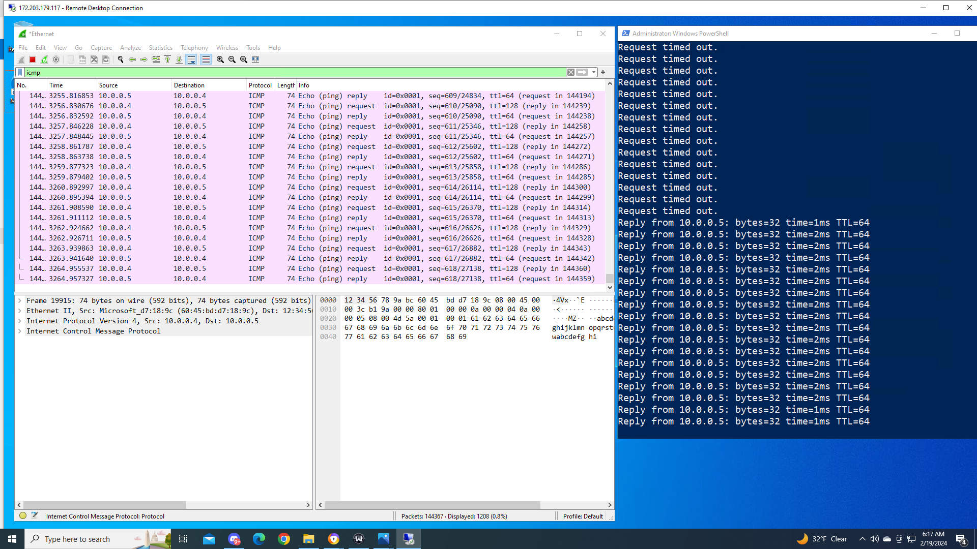The width and height of the screenshot is (977, 549).
Task: Click the filter bookmark toggle button
Action: click(20, 73)
